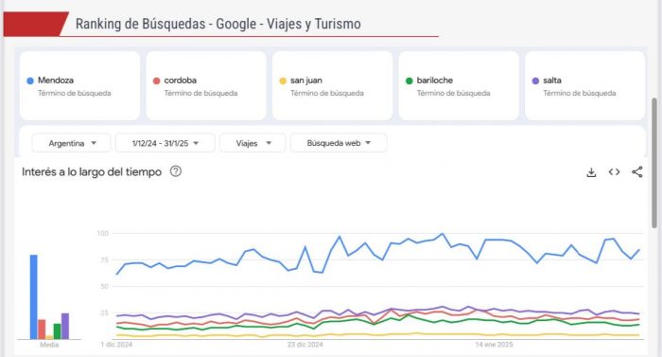The image size is (662, 357).
Task: Edit the bariloche search term card
Action: (x=459, y=86)
